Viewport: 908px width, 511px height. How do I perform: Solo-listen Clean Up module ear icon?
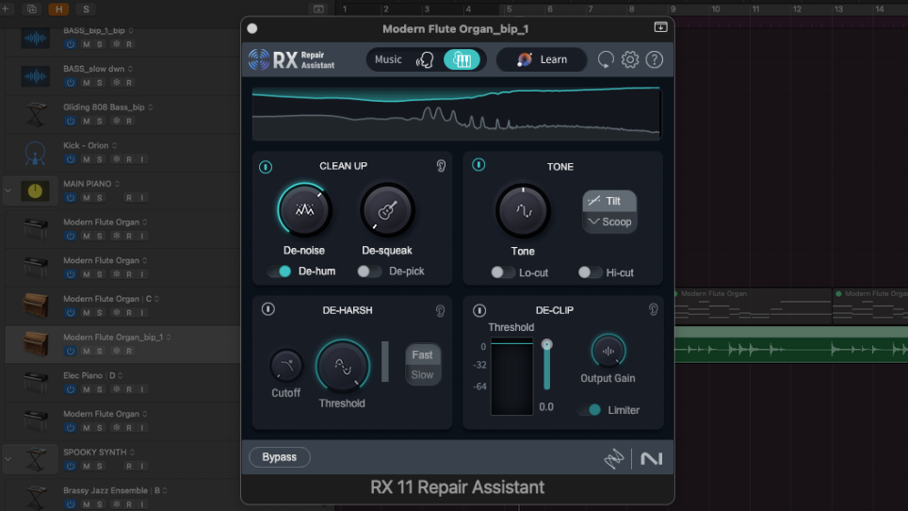click(441, 166)
